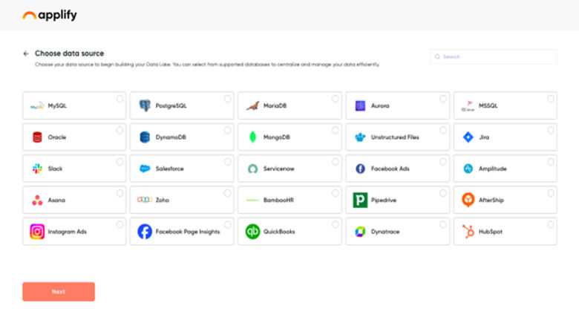Click the MongoDB leaf icon
579x326 pixels.
[x=252, y=137]
